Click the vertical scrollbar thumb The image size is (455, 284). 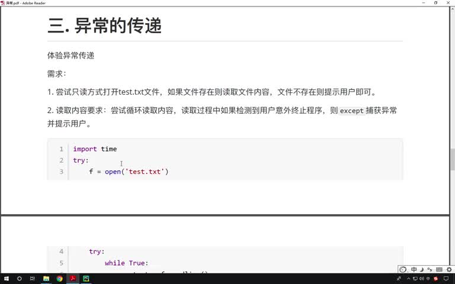453,159
